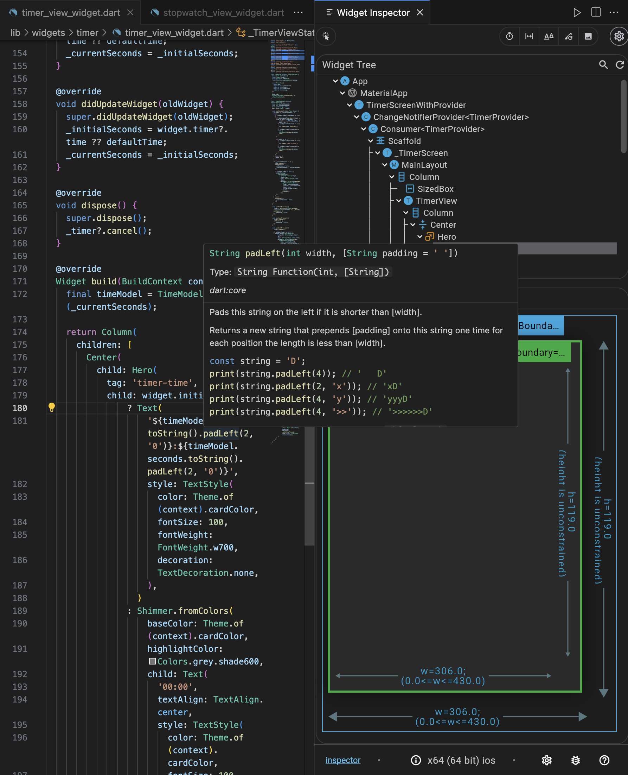Click the editor vertical scrollbar thumb
This screenshot has height=775, width=628.
click(x=309, y=486)
